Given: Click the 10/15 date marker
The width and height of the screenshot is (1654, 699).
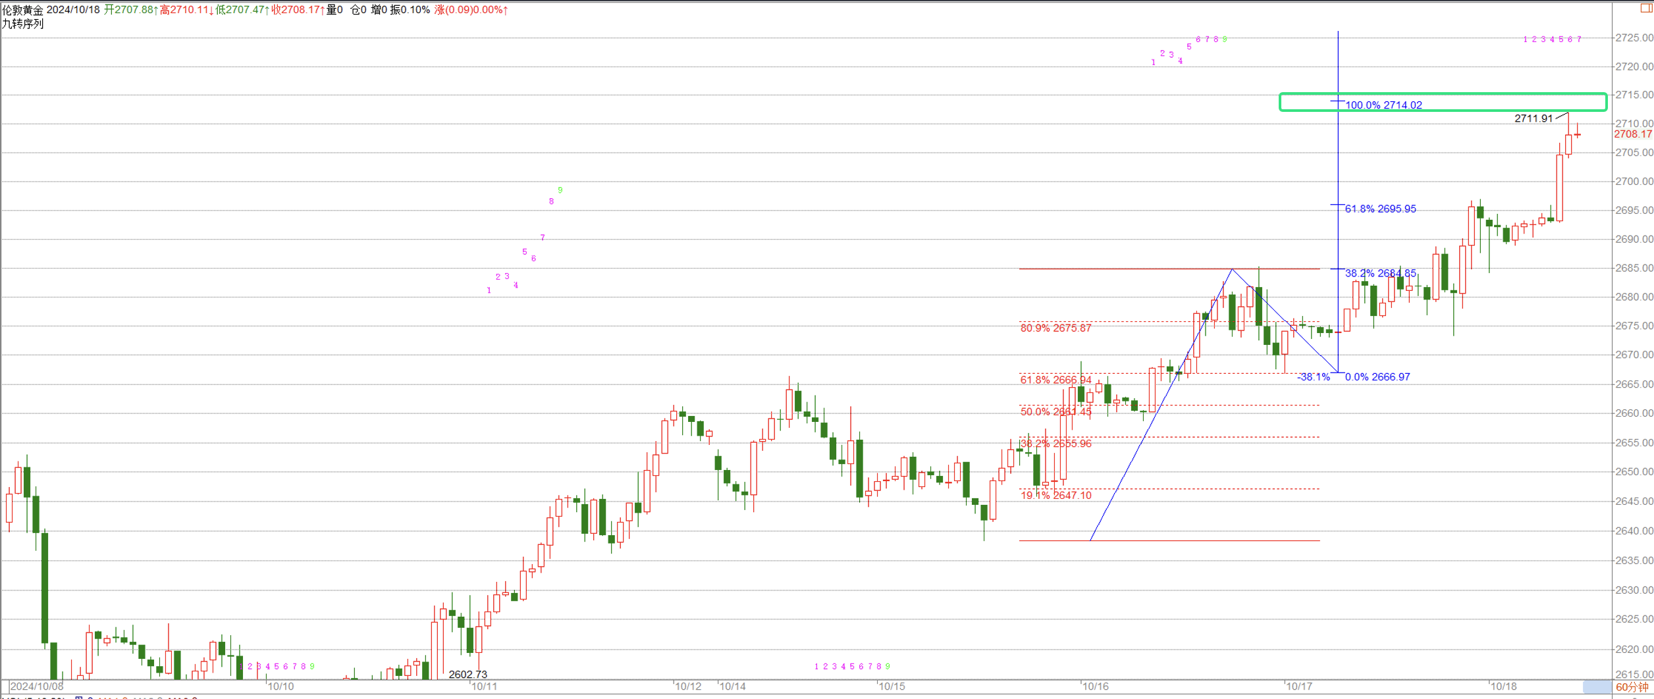Looking at the screenshot, I should [x=892, y=686].
